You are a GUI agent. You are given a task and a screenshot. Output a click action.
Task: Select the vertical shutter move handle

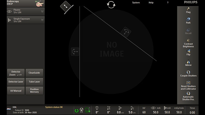[x=75, y=52]
